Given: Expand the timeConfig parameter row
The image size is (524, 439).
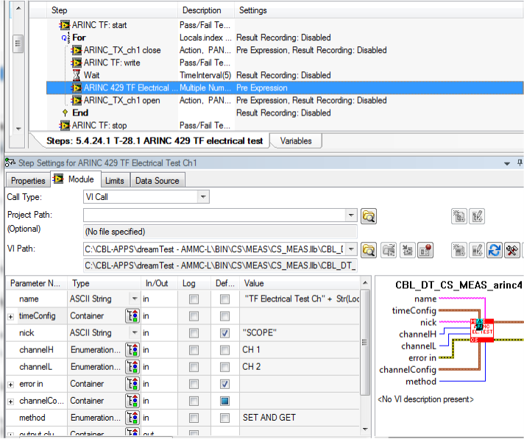Looking at the screenshot, I should pyautogui.click(x=11, y=316).
